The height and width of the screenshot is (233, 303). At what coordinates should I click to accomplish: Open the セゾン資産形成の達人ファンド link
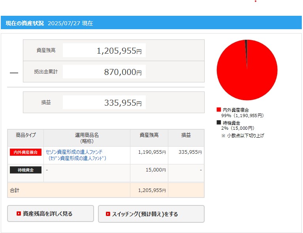75,152
